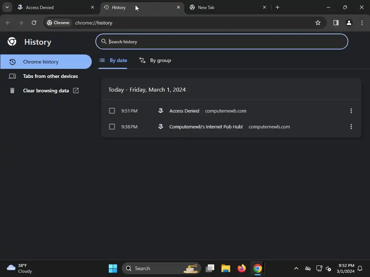The height and width of the screenshot is (277, 370).
Task: Open the clock showing 9:52 PM
Action: pyautogui.click(x=345, y=268)
